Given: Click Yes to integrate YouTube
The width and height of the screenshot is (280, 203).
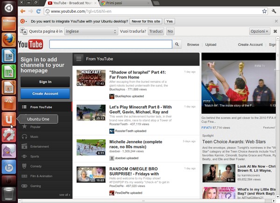Looking at the screenshot, I should click(x=169, y=22).
